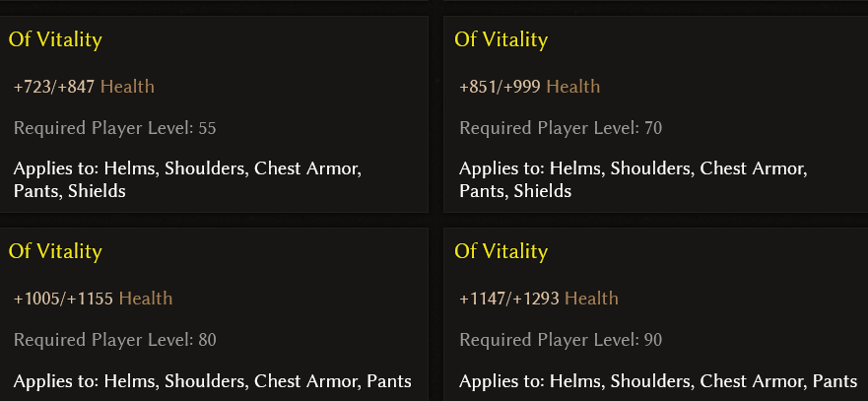Click the Of Vitality title in level 55 card
This screenshot has height=401, width=868.
click(x=55, y=39)
